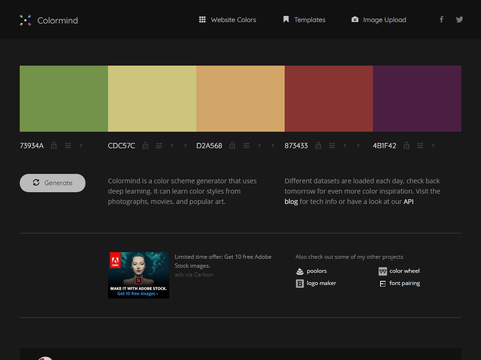Click the 873433 hex code text
The width and height of the screenshot is (481, 360).
pos(296,146)
